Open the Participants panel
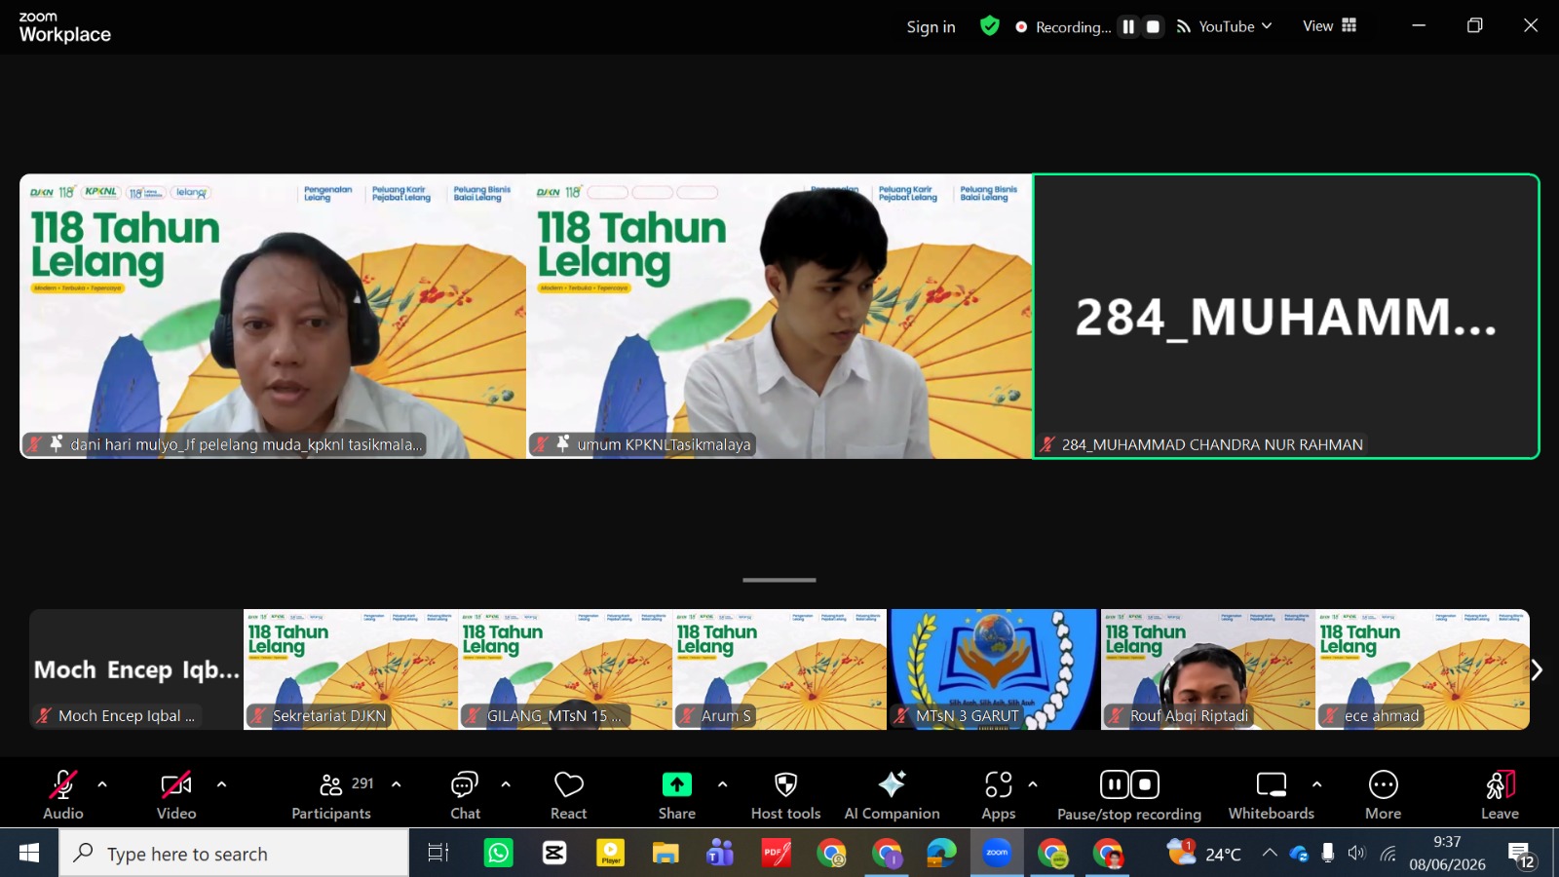This screenshot has width=1559, height=877. (x=332, y=795)
